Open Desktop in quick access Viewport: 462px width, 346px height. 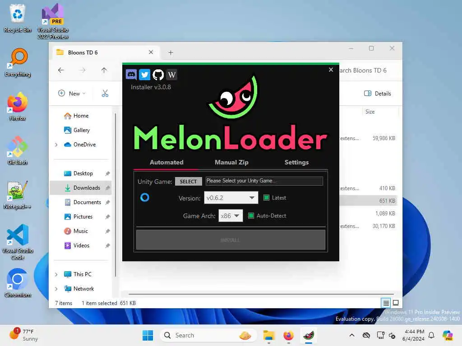click(83, 173)
